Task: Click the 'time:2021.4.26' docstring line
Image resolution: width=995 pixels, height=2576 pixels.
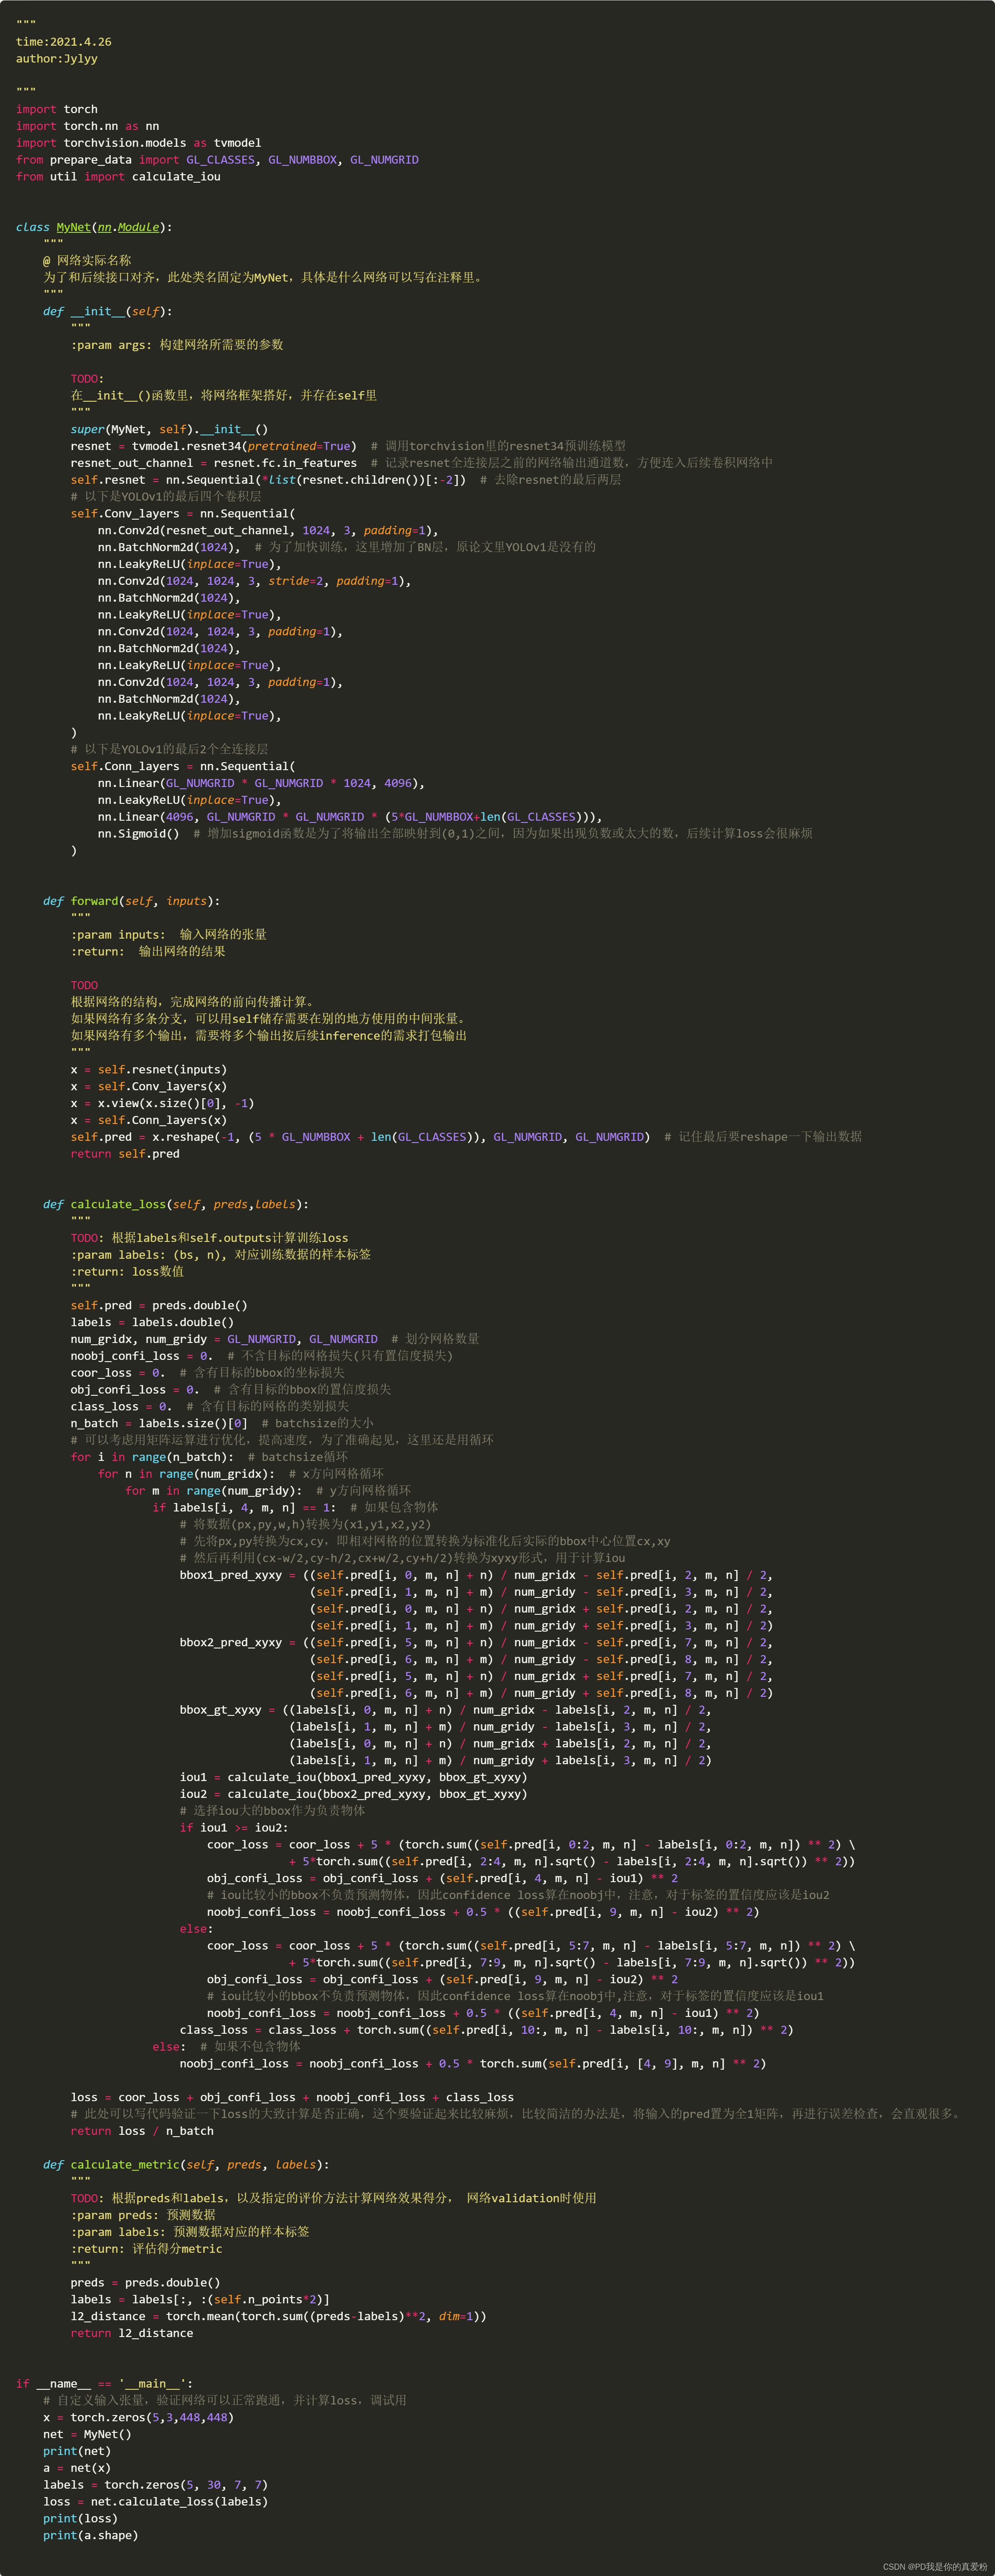Action: click(63, 42)
